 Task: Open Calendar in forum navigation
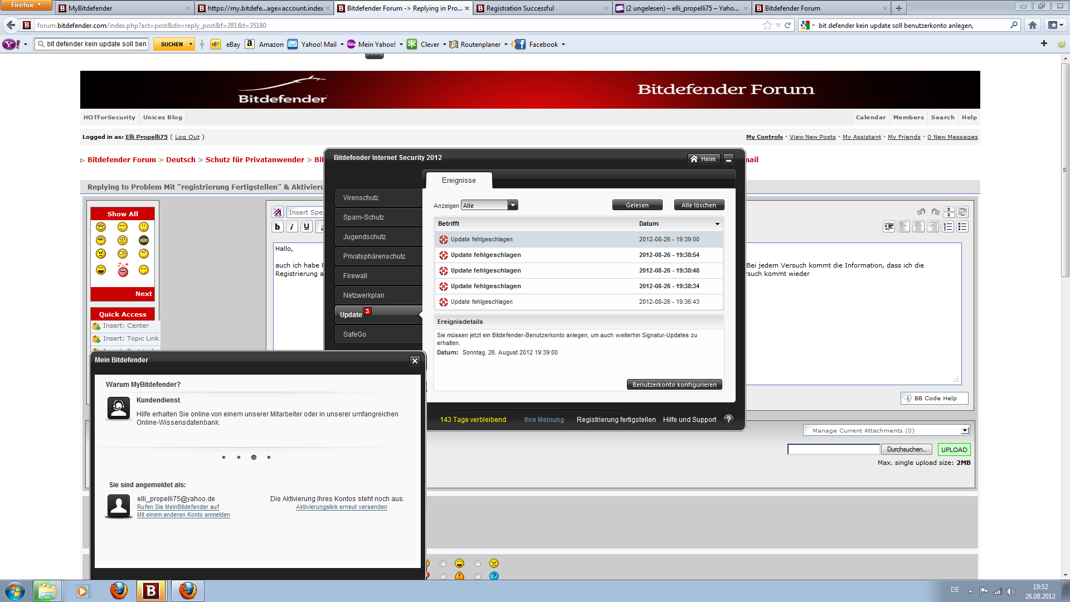click(870, 117)
